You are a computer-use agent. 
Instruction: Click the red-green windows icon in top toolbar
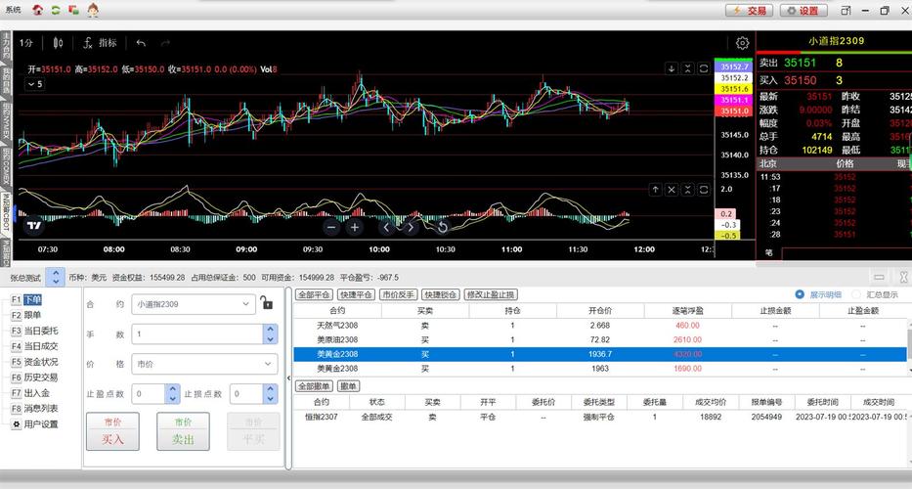[x=74, y=10]
